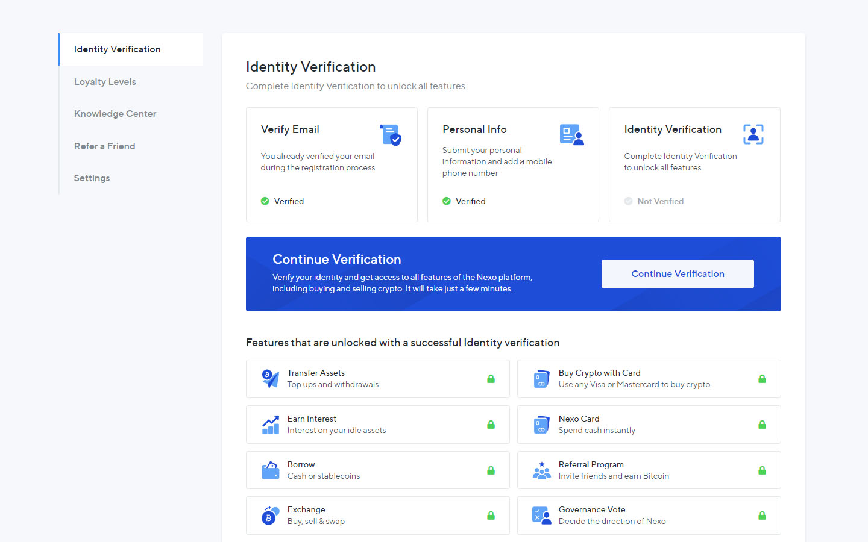This screenshot has height=542, width=868.
Task: Click the Governance Vote icon
Action: click(542, 516)
